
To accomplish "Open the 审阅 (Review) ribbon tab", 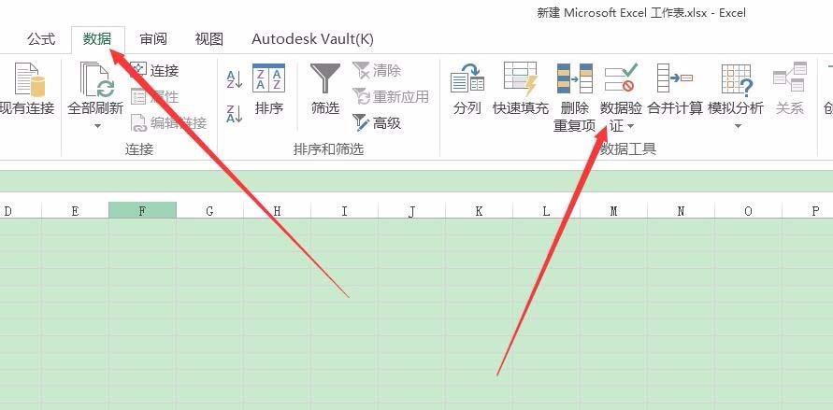I will pyautogui.click(x=153, y=39).
